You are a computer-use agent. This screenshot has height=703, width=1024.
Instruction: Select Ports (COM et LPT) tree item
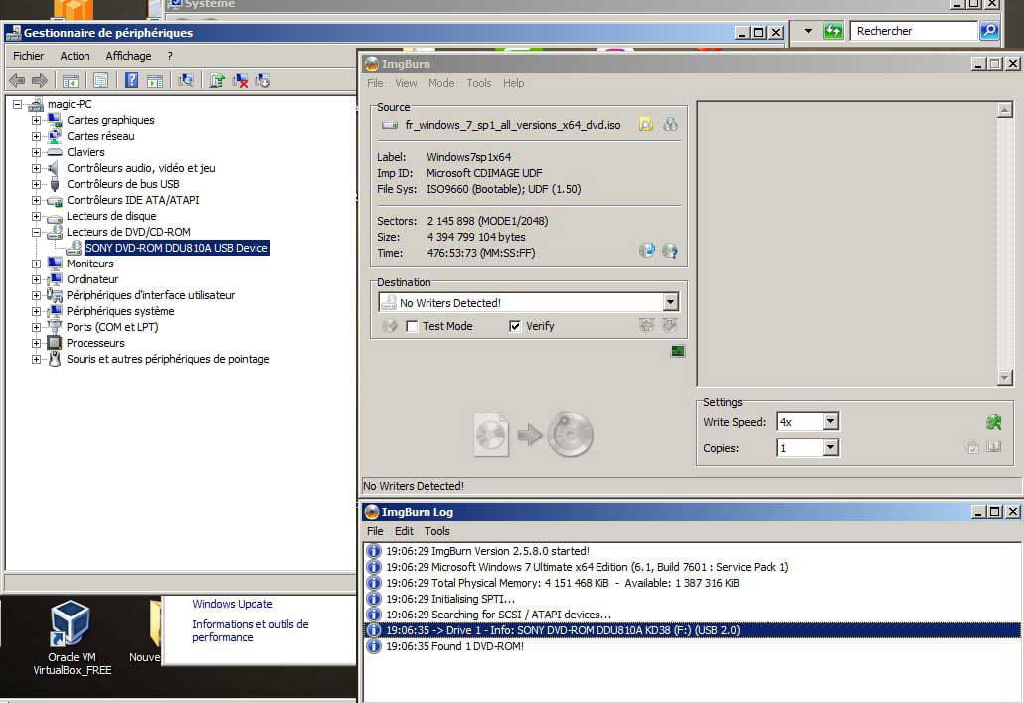click(112, 327)
